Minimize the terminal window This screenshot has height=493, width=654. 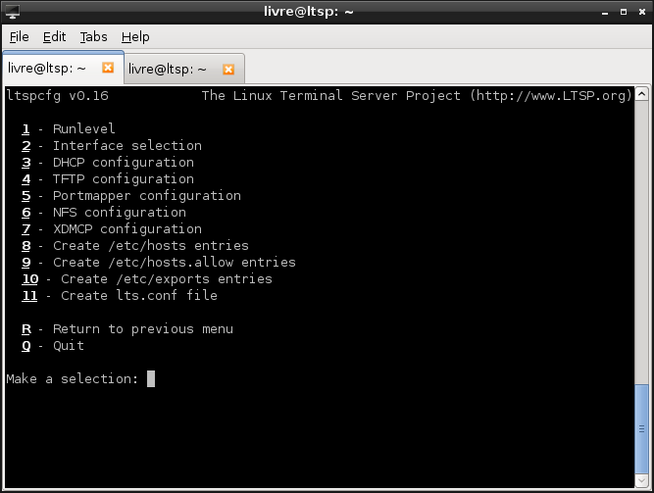(x=605, y=13)
